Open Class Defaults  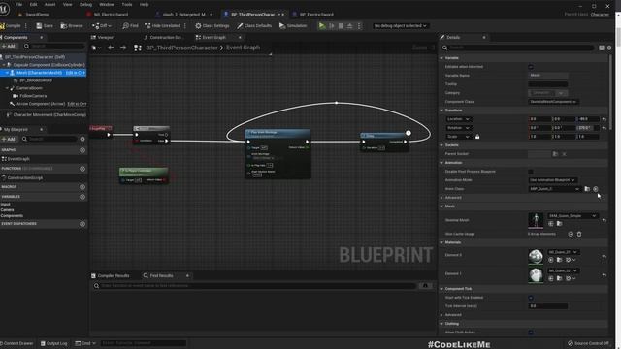[254, 26]
